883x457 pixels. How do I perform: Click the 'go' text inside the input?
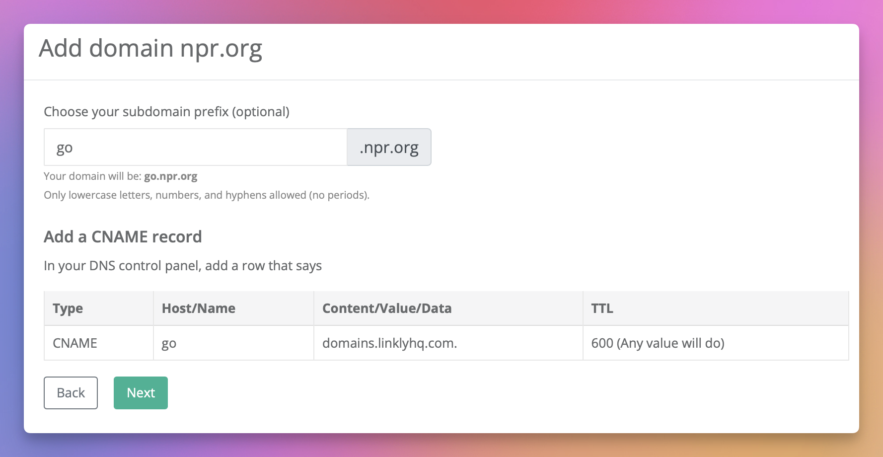pyautogui.click(x=65, y=148)
